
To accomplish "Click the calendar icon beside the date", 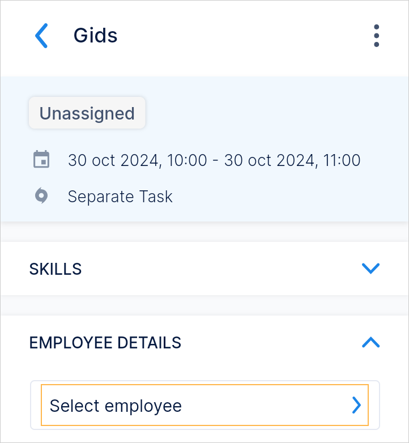I will click(41, 160).
